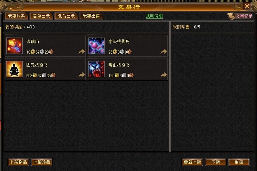Click share arrow on 嗜血技能书 listing
Screen dimensions: 257x171
pos(164,75)
